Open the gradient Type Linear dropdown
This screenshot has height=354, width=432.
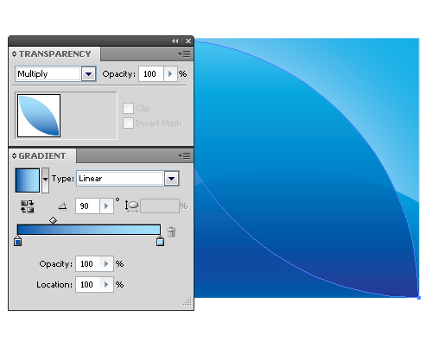pyautogui.click(x=172, y=179)
